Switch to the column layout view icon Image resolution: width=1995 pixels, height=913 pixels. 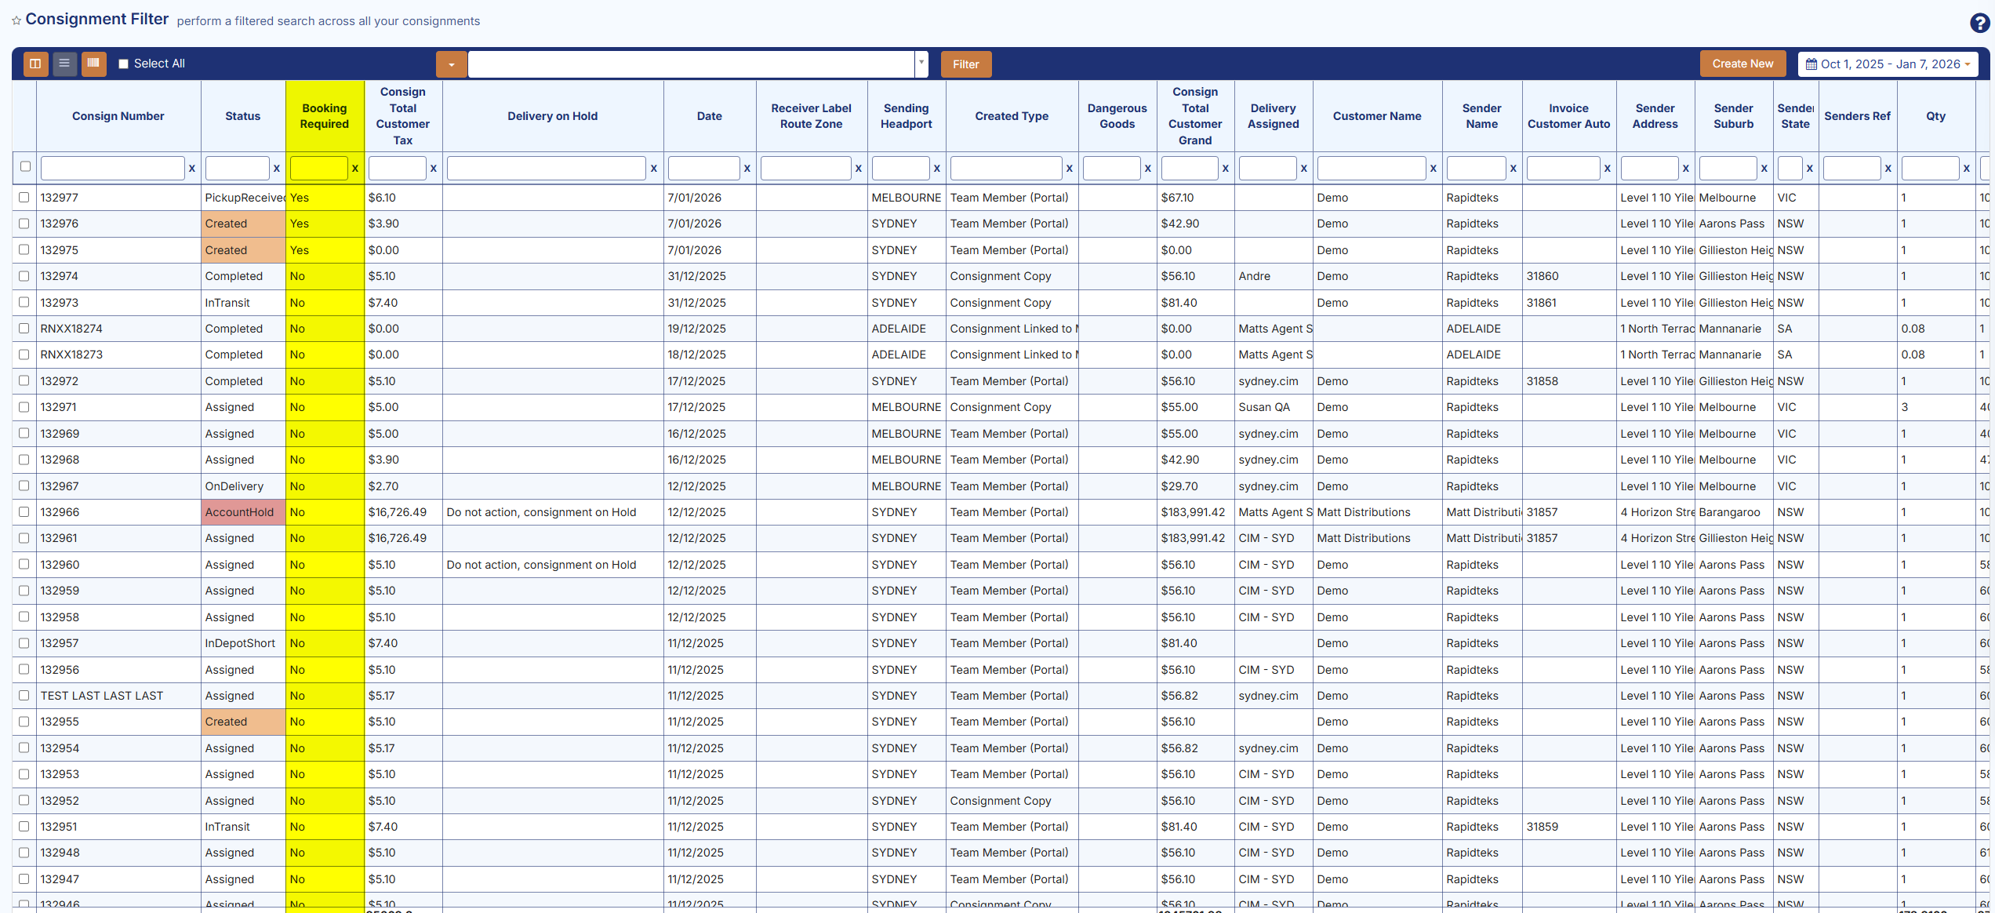(35, 64)
